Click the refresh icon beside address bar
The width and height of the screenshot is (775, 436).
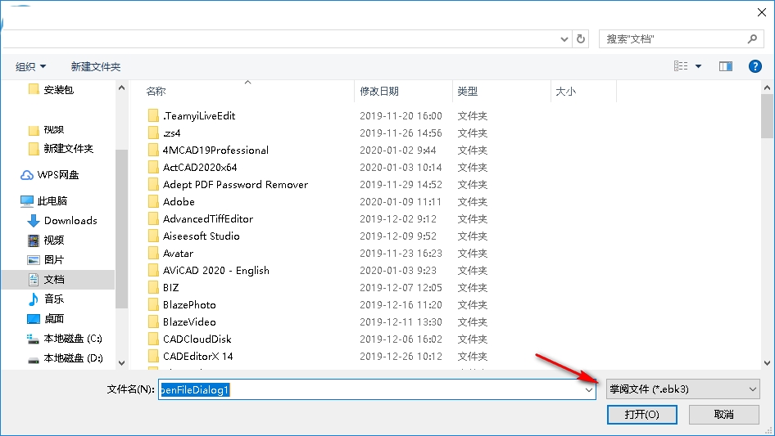click(581, 38)
